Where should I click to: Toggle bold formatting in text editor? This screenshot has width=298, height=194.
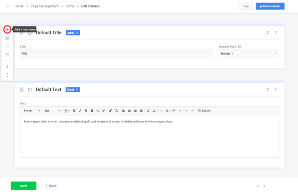tap(74, 110)
